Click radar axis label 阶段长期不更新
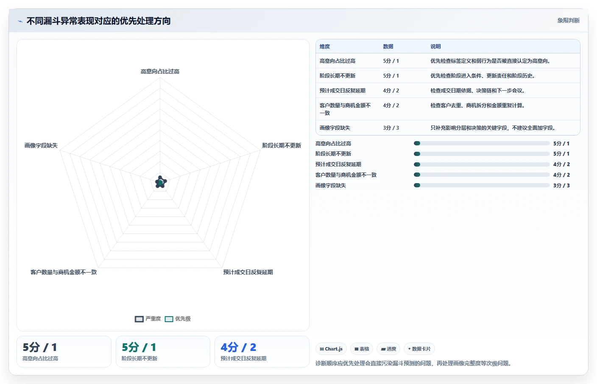 tap(282, 145)
